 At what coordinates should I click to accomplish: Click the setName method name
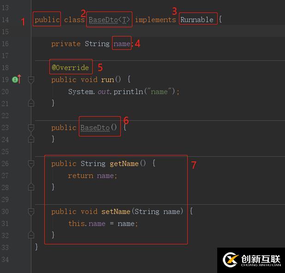(x=116, y=212)
